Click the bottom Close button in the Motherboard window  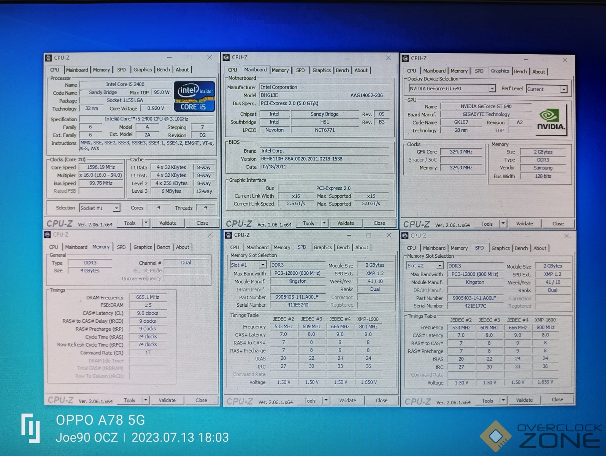(379, 223)
